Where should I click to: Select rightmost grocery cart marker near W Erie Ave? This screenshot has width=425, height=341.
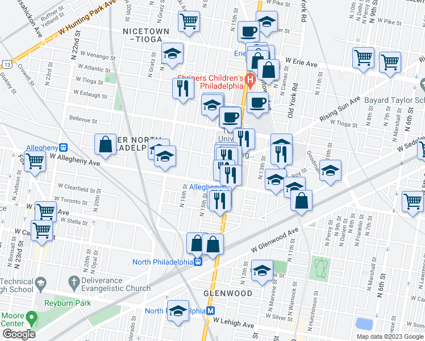[x=390, y=63]
